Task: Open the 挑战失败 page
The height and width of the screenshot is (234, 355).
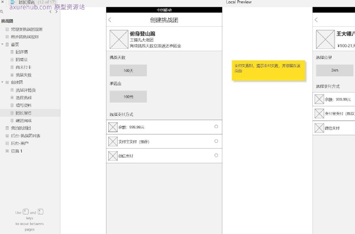Action: (x=24, y=75)
